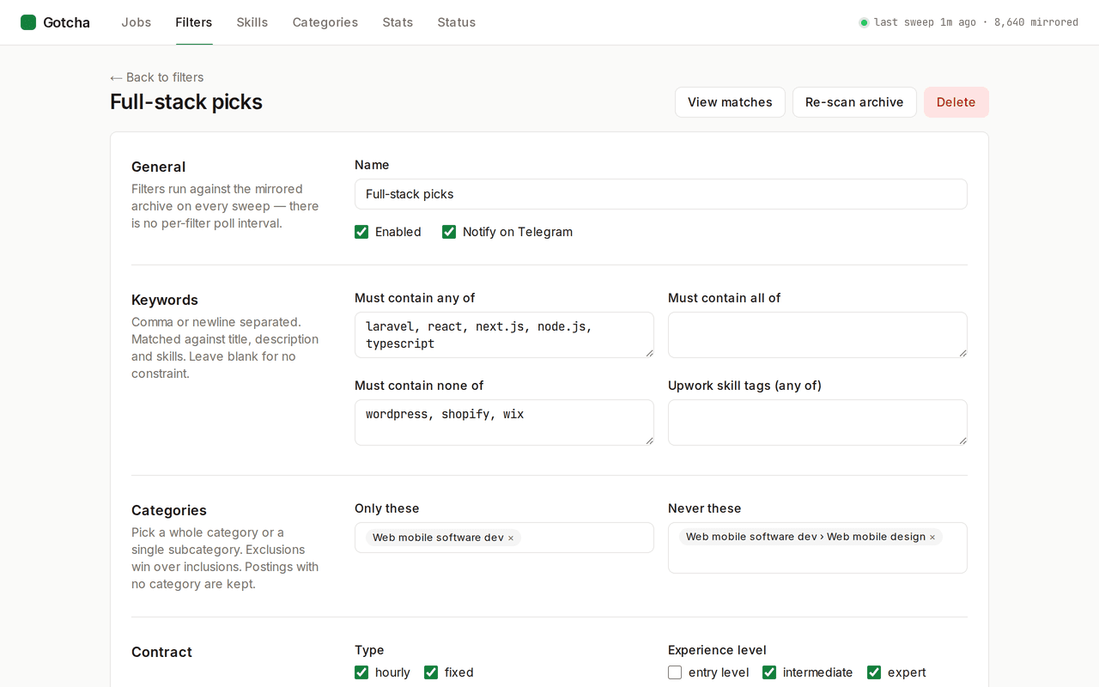The width and height of the screenshot is (1099, 687).
Task: Uncheck the hourly contract type
Action: [361, 672]
